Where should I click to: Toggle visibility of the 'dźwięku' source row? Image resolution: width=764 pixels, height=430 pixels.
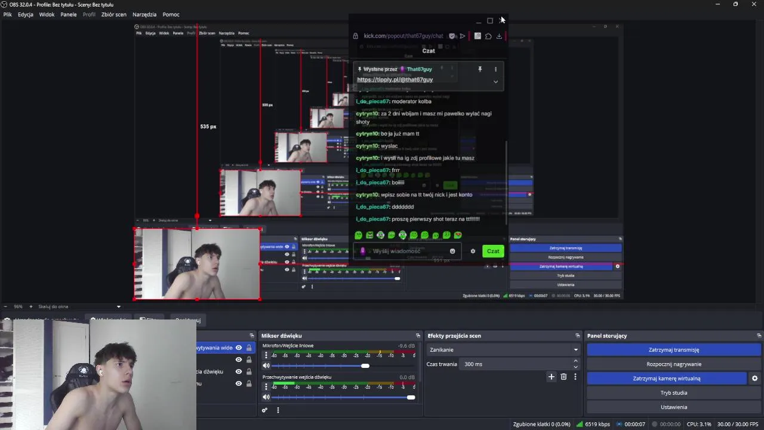(x=239, y=371)
